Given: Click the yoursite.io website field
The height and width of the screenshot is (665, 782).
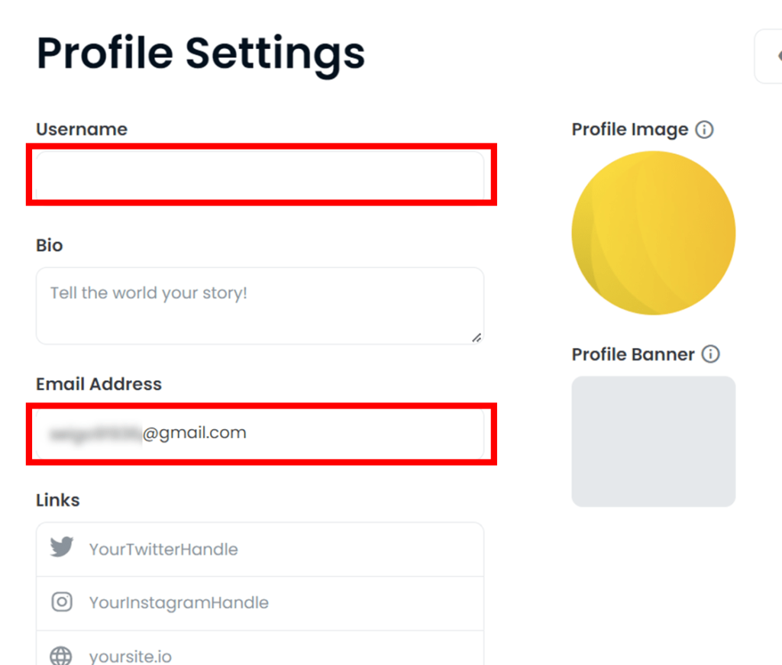Looking at the screenshot, I should click(260, 648).
